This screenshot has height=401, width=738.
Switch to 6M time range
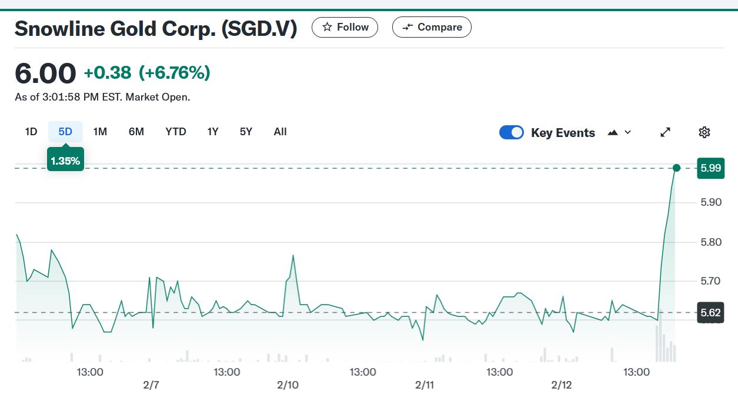coord(136,132)
